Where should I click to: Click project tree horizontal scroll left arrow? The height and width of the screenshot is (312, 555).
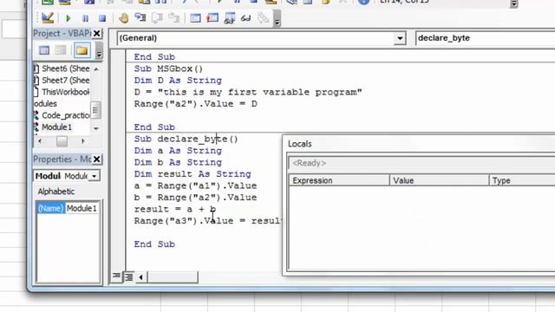(x=40, y=141)
